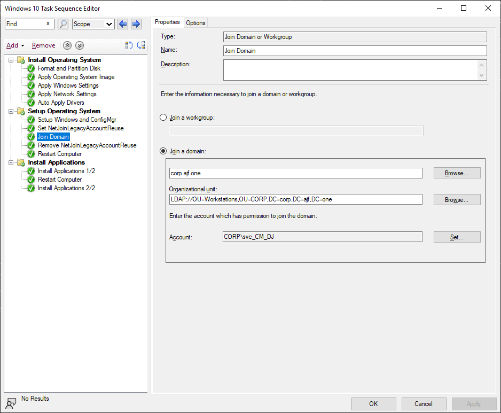Select Restart Computer under Setup Operating System
Screen dimensions: 501x413
[60, 154]
